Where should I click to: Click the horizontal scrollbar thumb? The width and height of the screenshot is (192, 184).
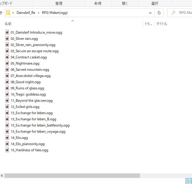72,175
